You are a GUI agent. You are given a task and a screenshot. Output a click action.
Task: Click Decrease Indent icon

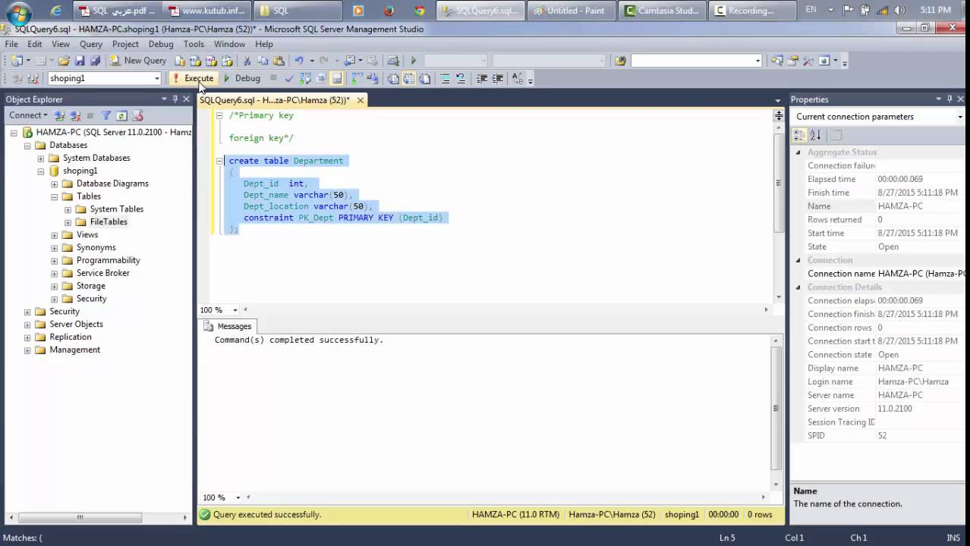481,78
